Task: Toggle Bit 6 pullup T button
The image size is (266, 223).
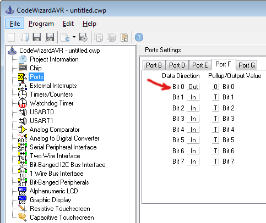Action: (215, 151)
